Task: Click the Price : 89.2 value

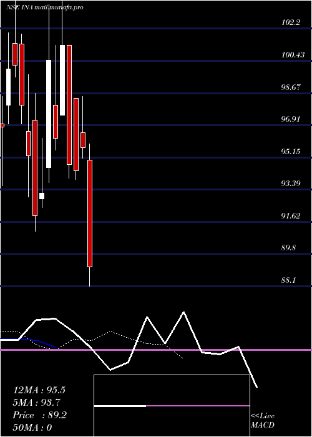Action: click(39, 415)
